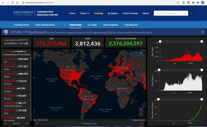
Task: Click the Search Data by Region field
Action: pos(171,13)
